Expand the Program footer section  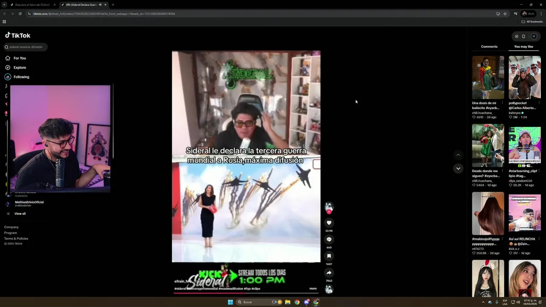[x=11, y=233]
